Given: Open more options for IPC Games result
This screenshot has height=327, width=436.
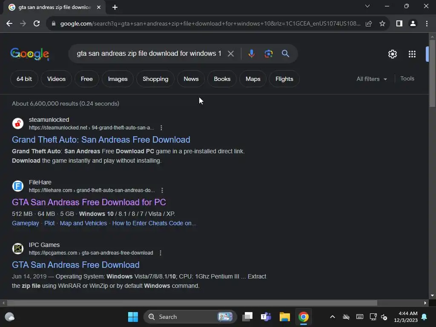Looking at the screenshot, I should [161, 253].
